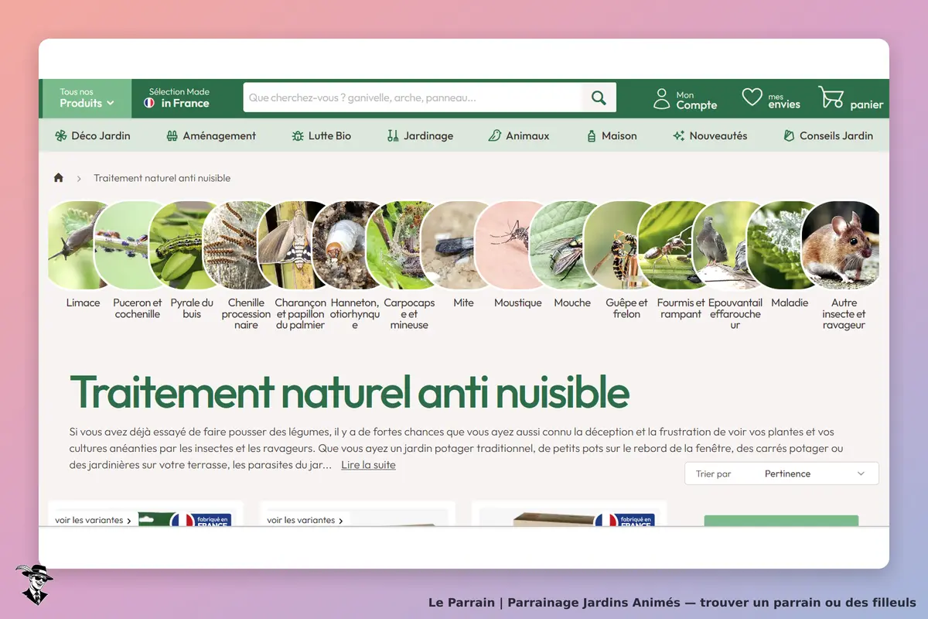Click the Mite category label
This screenshot has height=619, width=928.
click(463, 303)
